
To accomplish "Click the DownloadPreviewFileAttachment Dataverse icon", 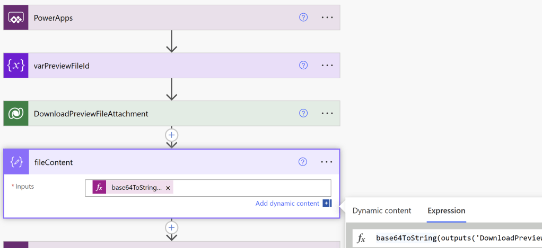I will coord(16,114).
